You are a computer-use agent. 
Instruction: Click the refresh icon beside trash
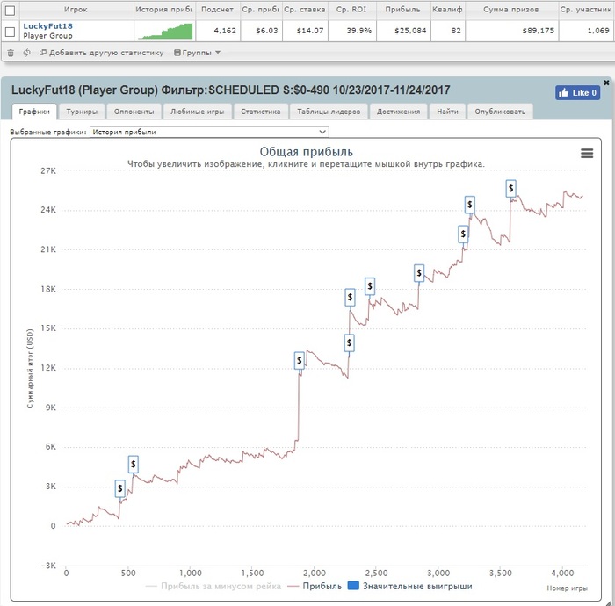(x=26, y=53)
